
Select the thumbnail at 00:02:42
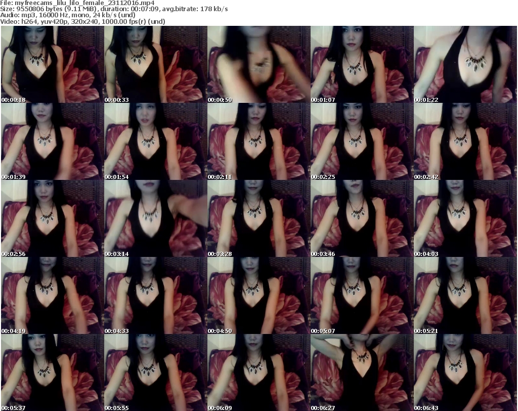click(465, 141)
